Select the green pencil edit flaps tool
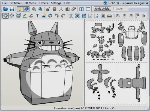The height and width of the screenshot is (111, 150). tap(25, 16)
